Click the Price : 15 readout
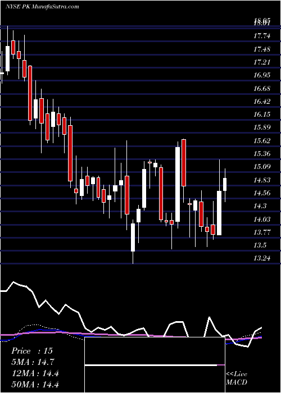The height and width of the screenshot is (393, 281). [x=32, y=351]
